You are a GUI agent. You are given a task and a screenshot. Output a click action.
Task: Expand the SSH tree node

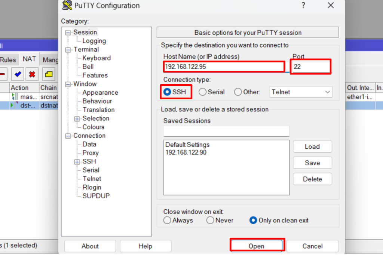(x=77, y=162)
